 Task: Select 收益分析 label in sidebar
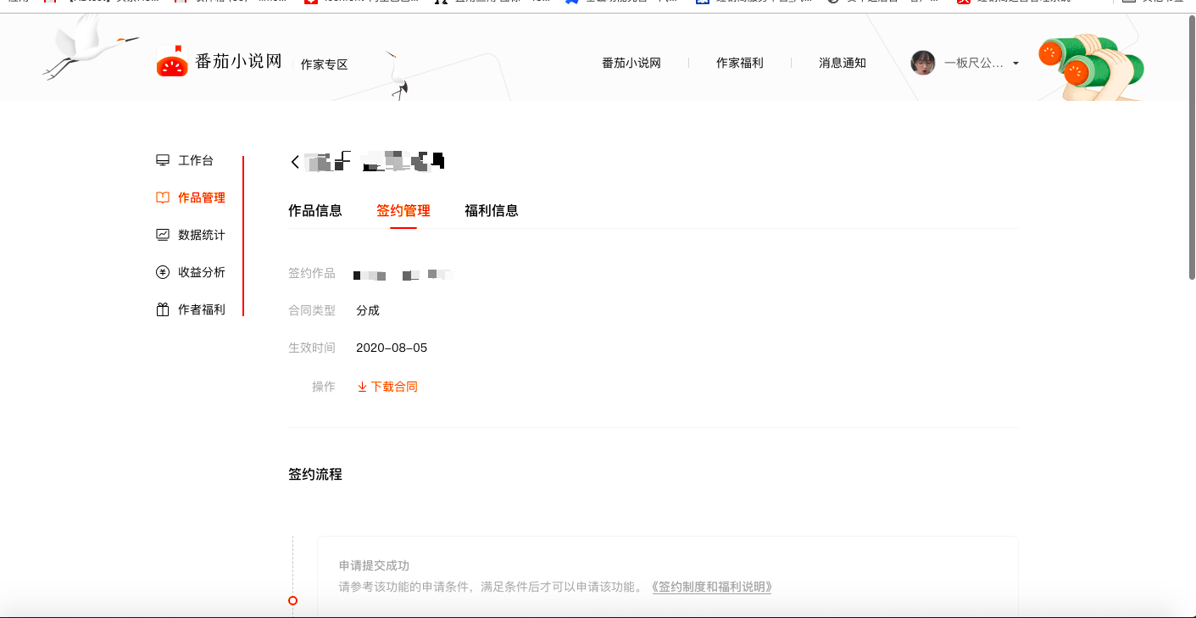pyautogui.click(x=202, y=272)
